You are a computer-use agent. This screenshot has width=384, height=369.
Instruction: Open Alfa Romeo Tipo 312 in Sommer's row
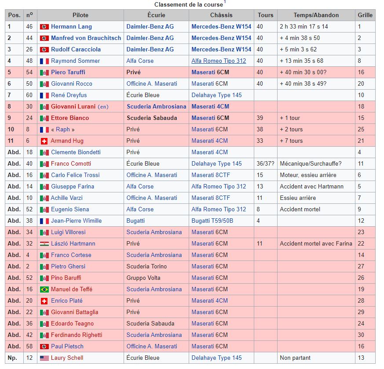[219, 61]
